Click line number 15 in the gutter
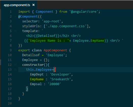 click(x=10, y=79)
